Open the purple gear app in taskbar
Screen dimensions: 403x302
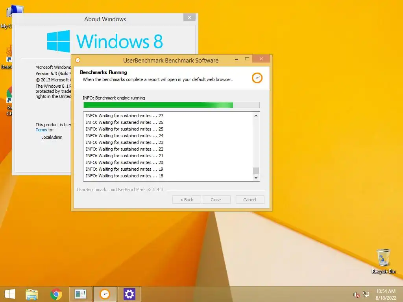coord(129,294)
